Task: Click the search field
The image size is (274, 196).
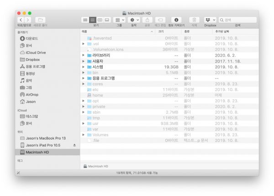Action: 237,20
